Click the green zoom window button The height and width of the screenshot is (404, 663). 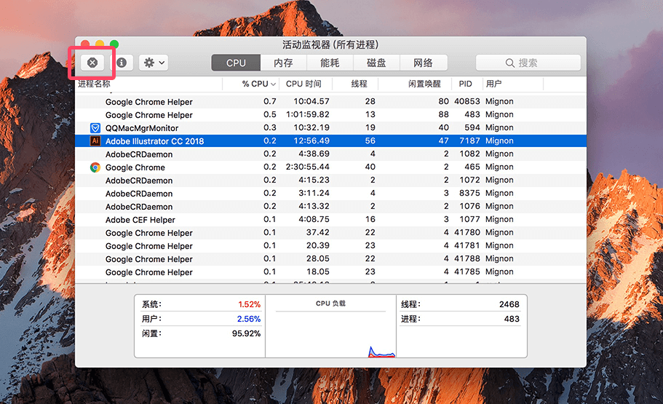point(114,44)
